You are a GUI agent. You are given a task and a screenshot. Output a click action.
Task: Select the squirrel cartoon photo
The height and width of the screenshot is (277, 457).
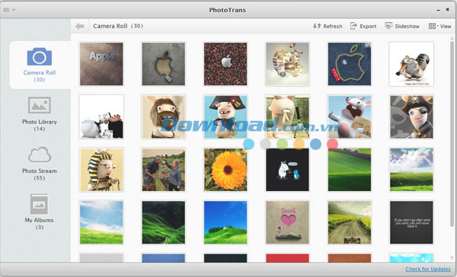coord(411,64)
